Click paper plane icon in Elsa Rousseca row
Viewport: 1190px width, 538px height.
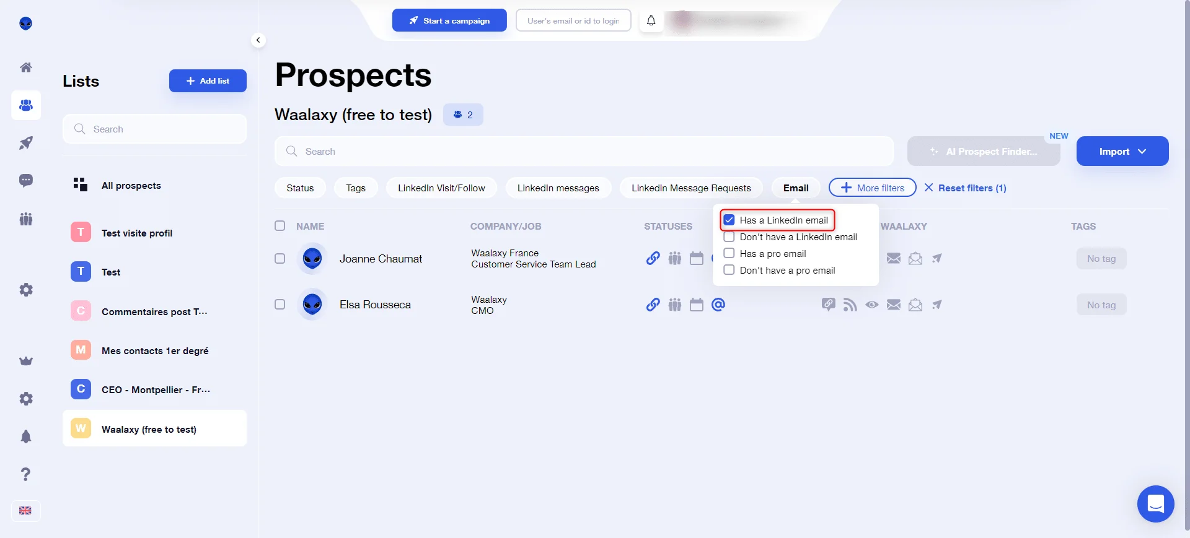click(937, 305)
